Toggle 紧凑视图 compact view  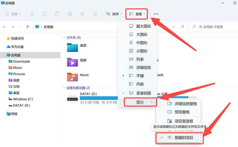[x=137, y=93]
